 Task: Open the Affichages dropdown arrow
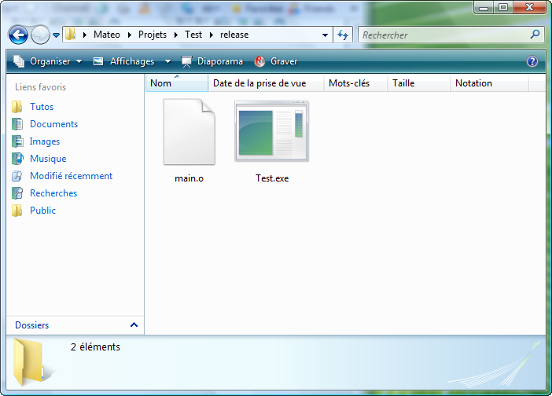click(x=168, y=61)
